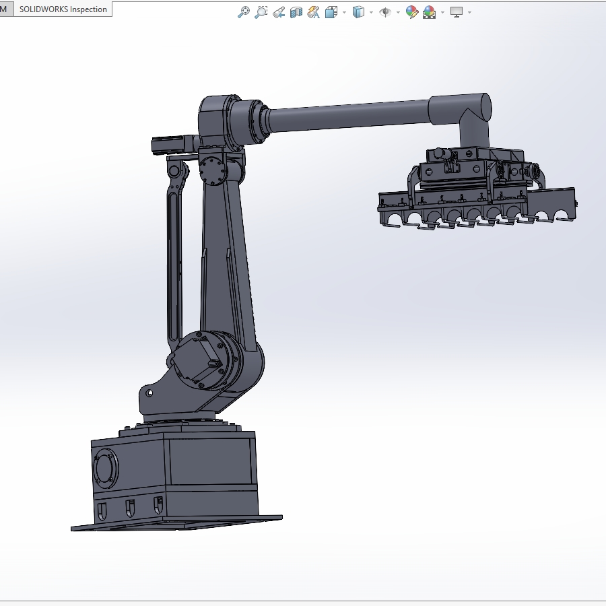Click the View Orientation cube icon
Viewport: 606px width, 606px height.
pyautogui.click(x=331, y=12)
